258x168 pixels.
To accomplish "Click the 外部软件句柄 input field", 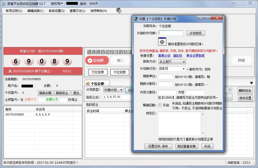I will [x=171, y=33].
